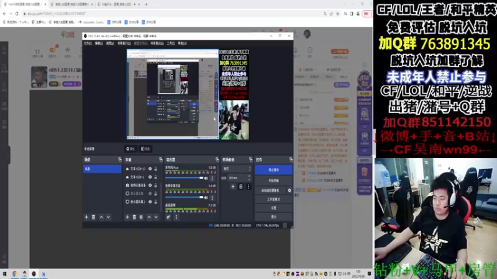Undock the Scene Transitions panel popout icon
Image resolution: width=497 pixels, height=279 pixels.
[250, 160]
